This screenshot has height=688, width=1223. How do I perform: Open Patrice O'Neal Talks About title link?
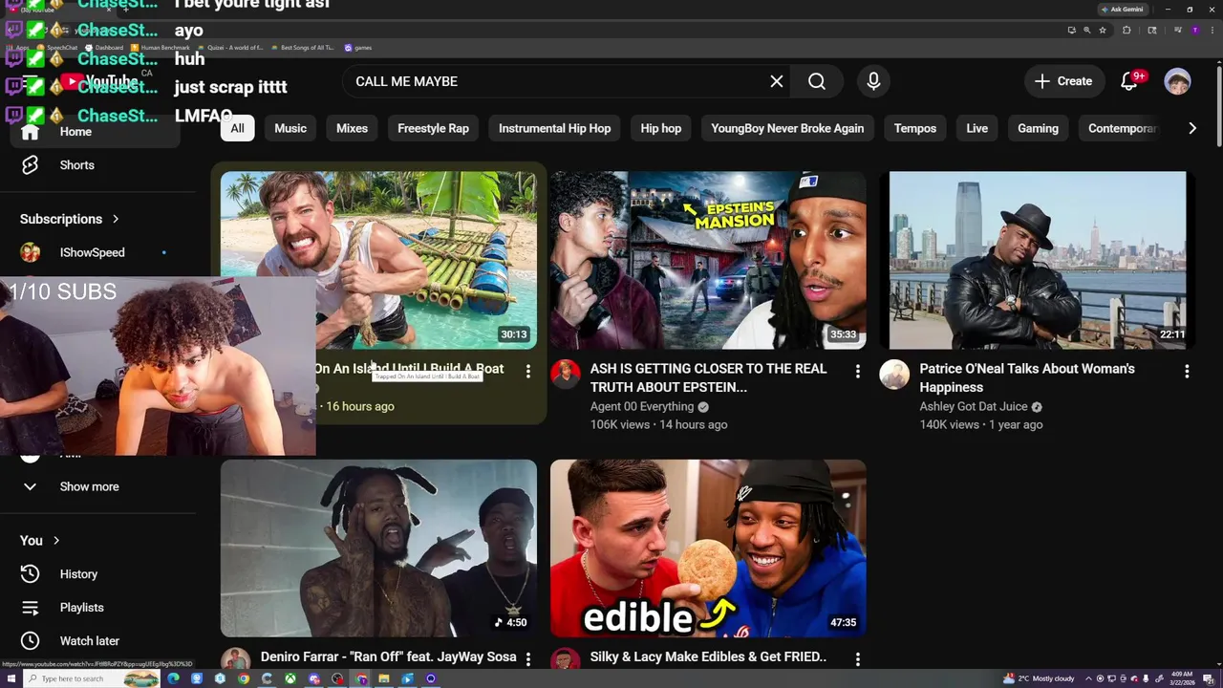[x=1027, y=377]
